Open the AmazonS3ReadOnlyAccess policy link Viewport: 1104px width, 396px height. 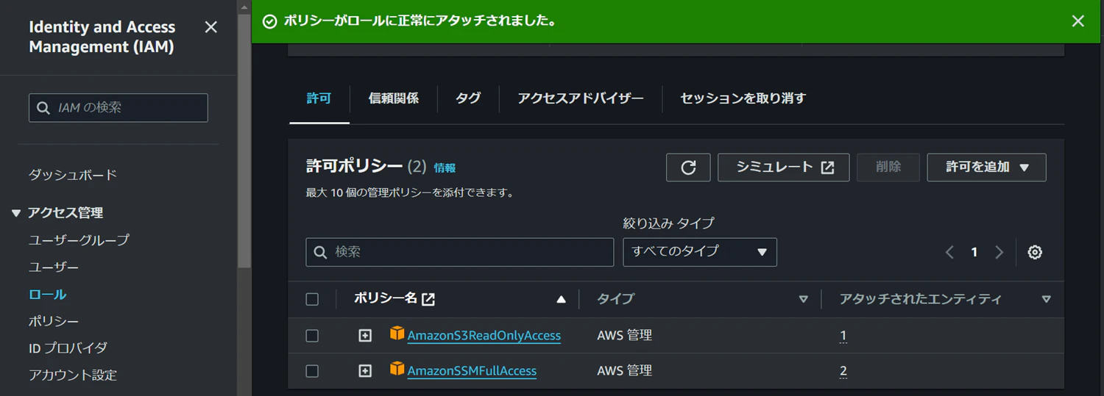point(484,336)
